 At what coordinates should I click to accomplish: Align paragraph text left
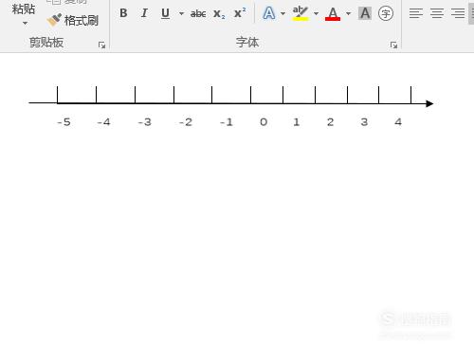416,13
